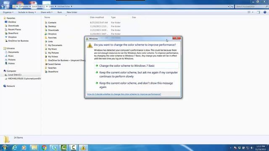
Task: Open Pictures library in sidebar
Action: click(x=12, y=60)
